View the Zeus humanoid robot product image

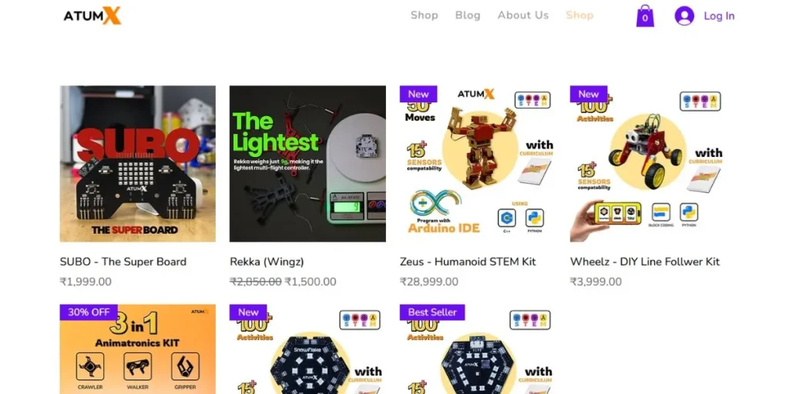coord(478,164)
